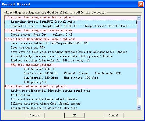This screenshot has width=145, height=121.
Task: Select the MP3 Version MPEG I row
Action: (70, 69)
